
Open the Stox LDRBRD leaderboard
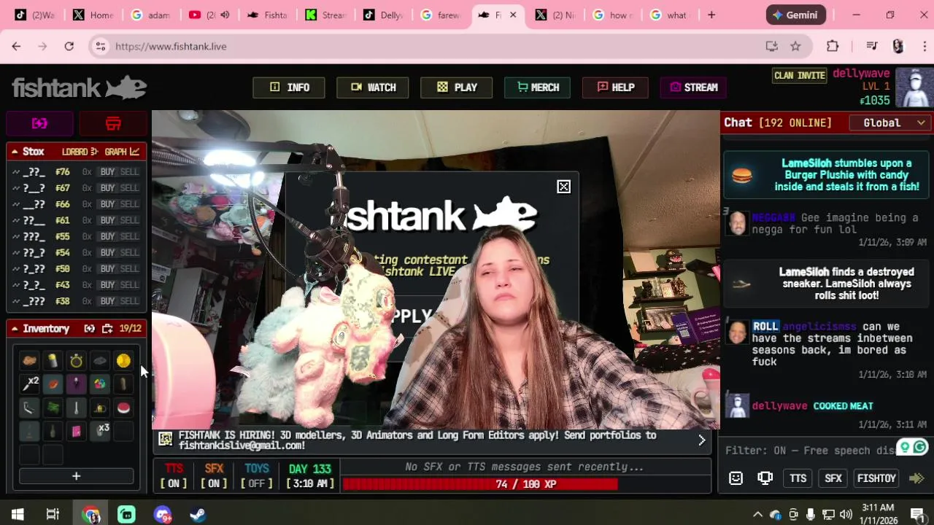(x=80, y=152)
